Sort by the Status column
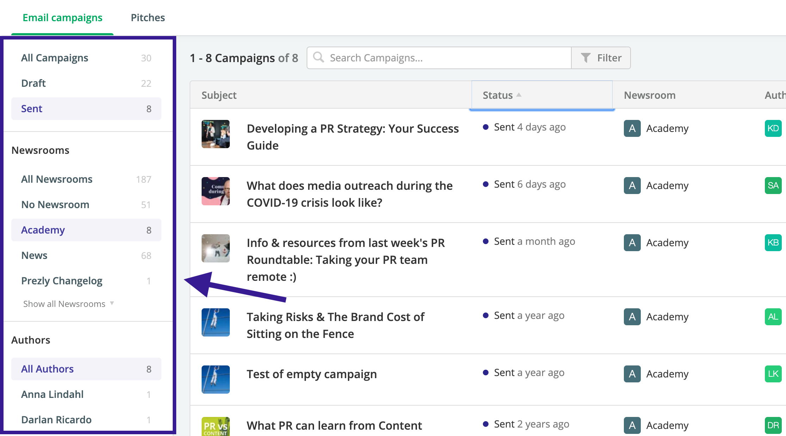Screen dimensions: 786x436 (542, 95)
